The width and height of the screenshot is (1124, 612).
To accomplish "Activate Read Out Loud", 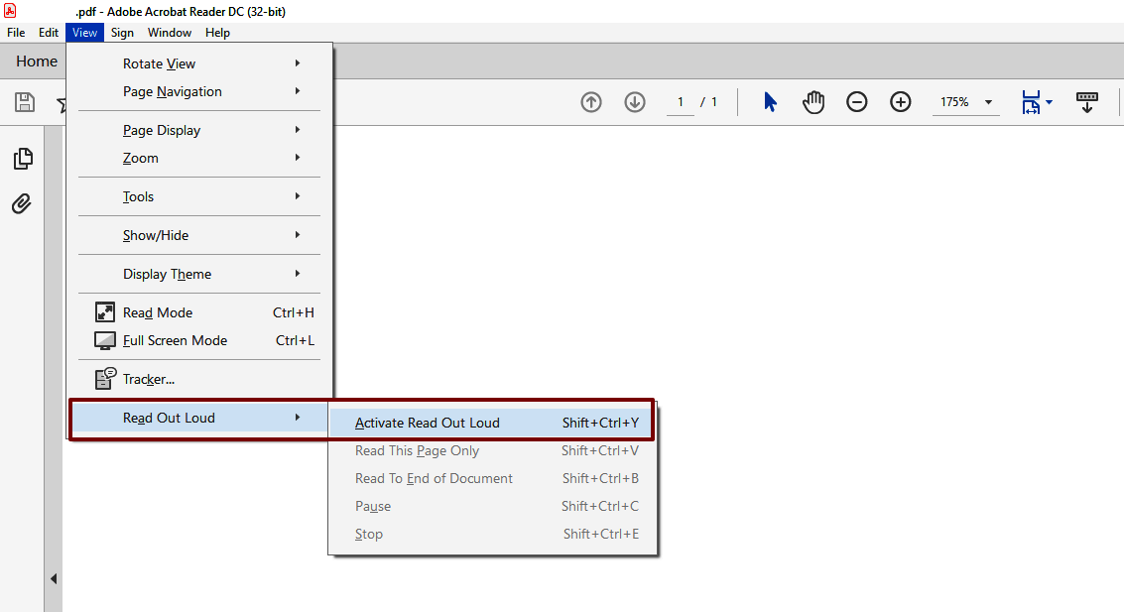I will (x=427, y=421).
